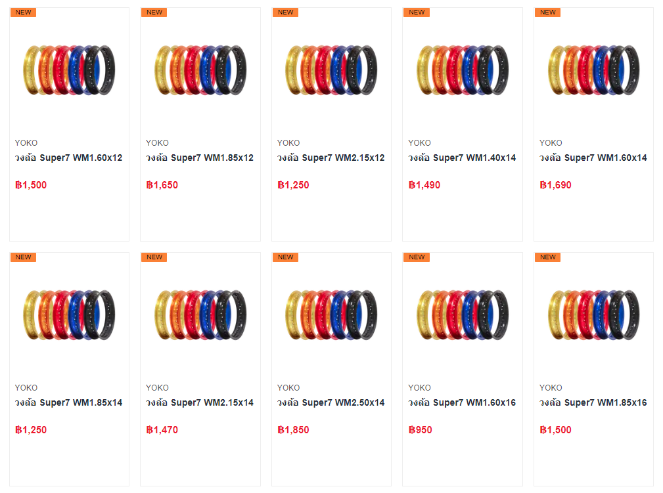
Task: Select the ฿950 price of WM1.60x16
Action: tap(420, 430)
